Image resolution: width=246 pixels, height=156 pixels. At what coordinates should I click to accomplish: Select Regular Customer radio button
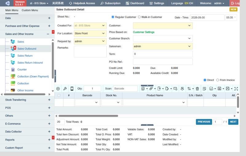click(x=113, y=17)
